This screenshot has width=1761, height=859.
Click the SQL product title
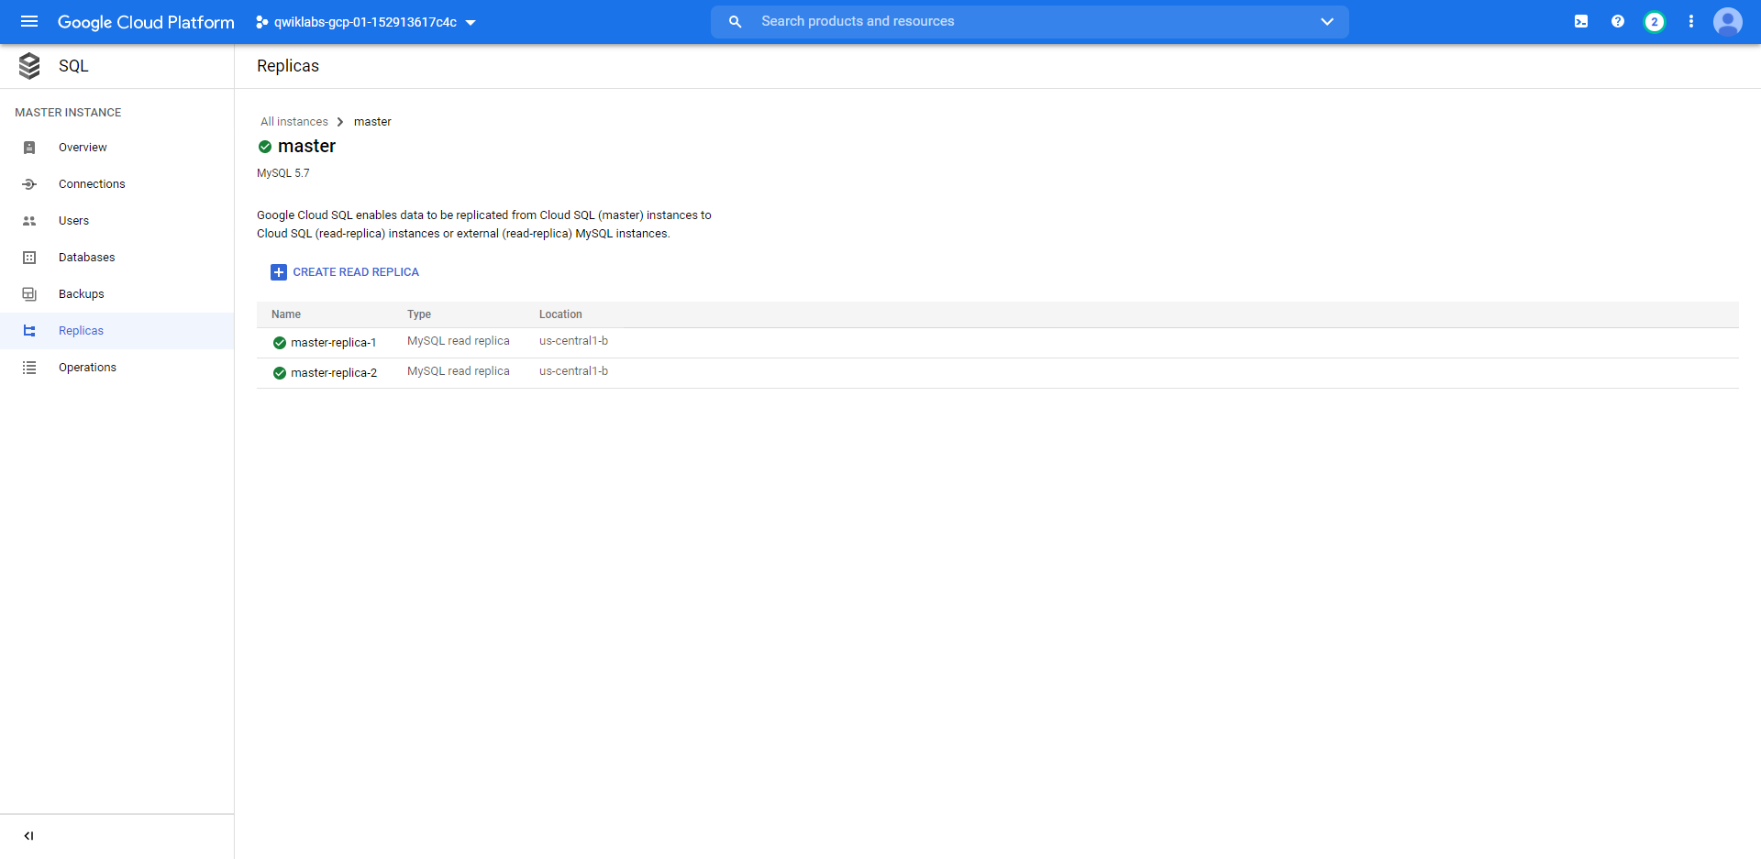(73, 66)
